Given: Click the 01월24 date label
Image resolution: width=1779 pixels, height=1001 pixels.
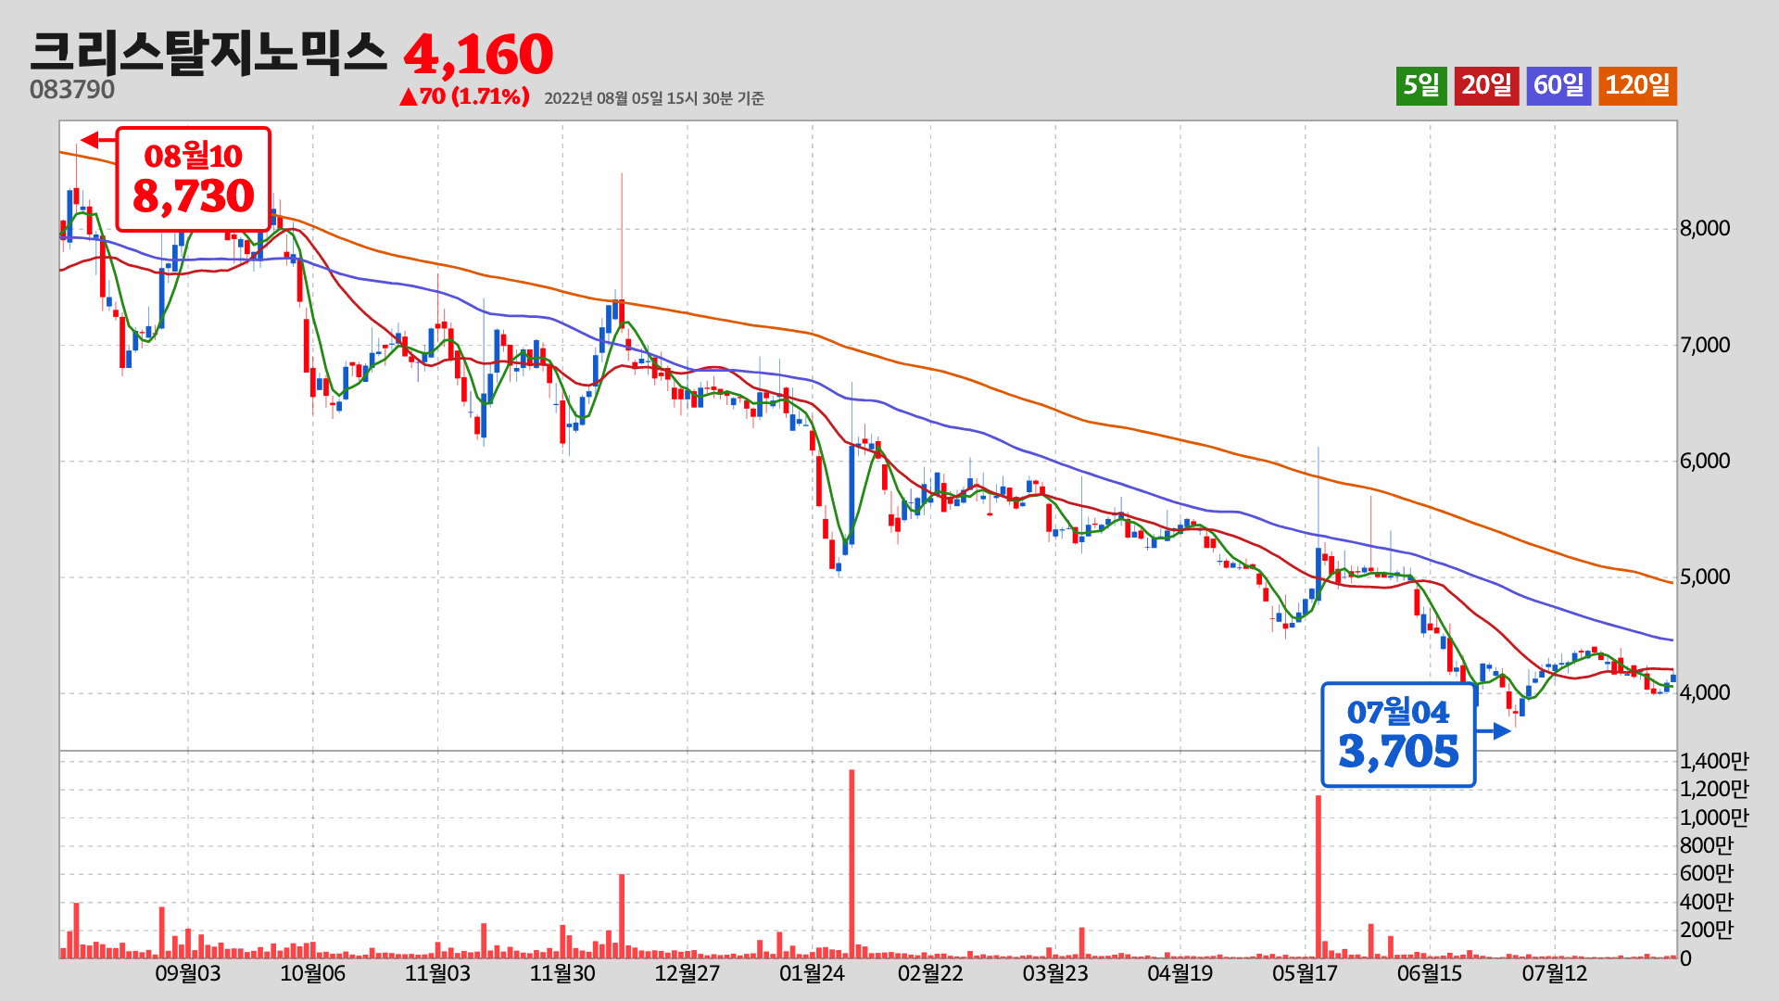Looking at the screenshot, I should pos(813,974).
